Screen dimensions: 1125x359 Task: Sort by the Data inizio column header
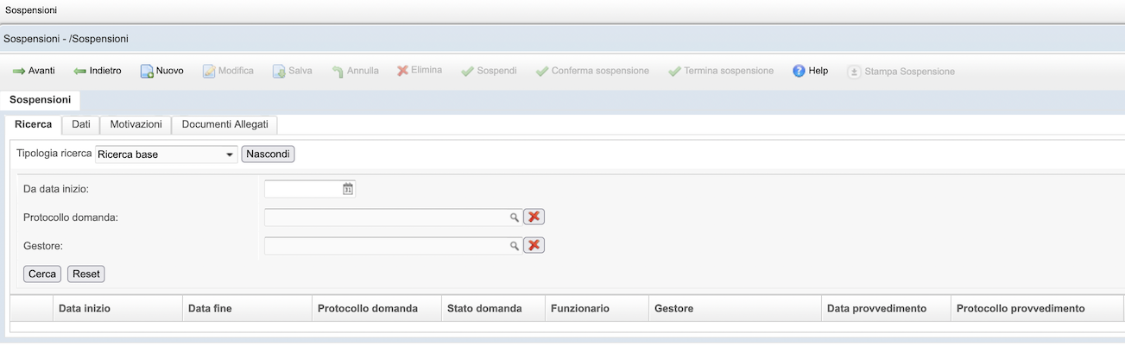point(85,308)
